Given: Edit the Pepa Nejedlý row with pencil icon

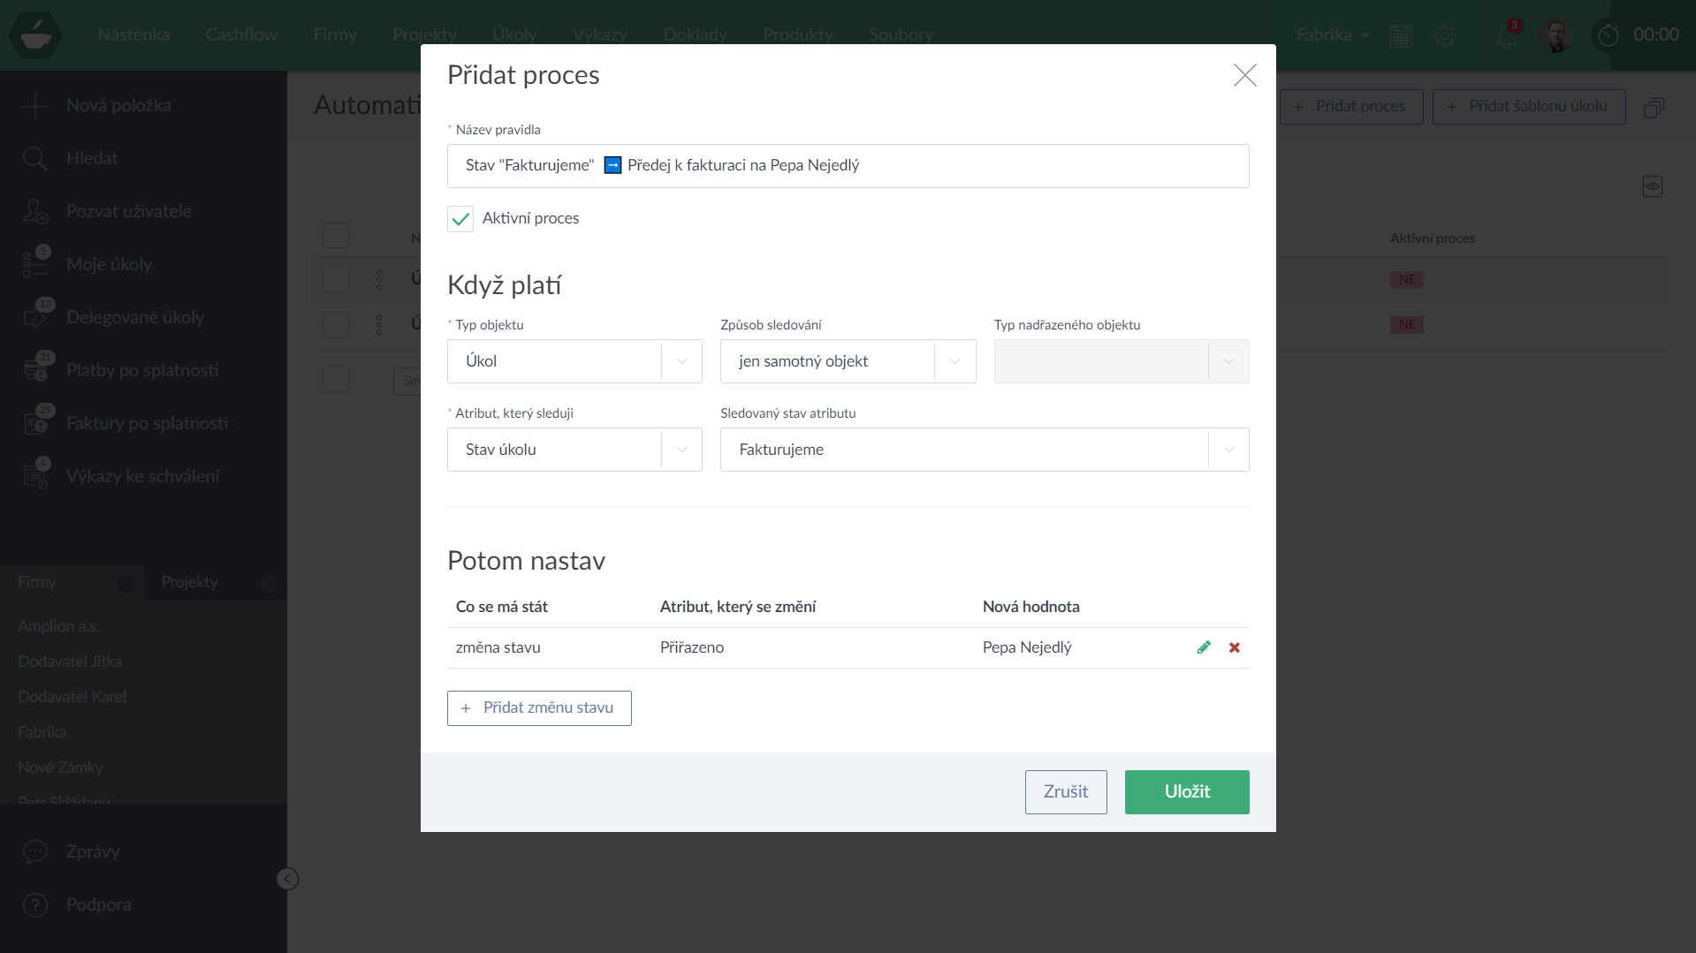Looking at the screenshot, I should (x=1203, y=647).
